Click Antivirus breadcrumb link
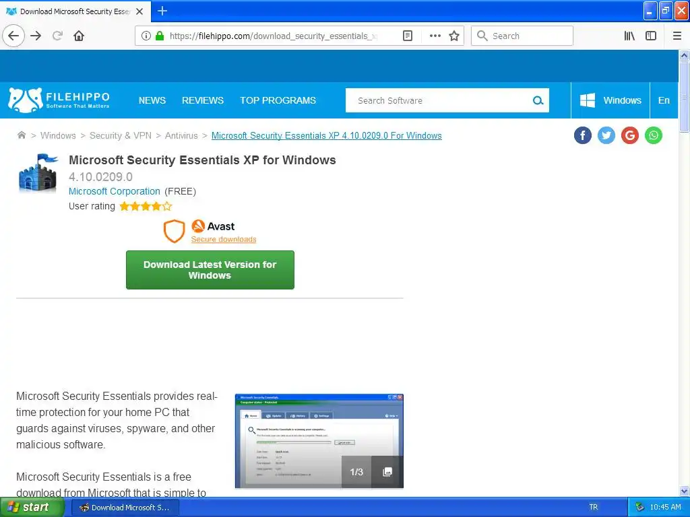690x517 pixels. pyautogui.click(x=181, y=135)
